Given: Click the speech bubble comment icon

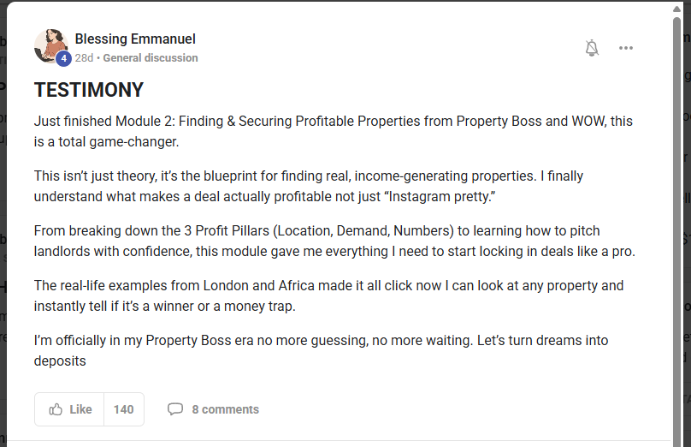Looking at the screenshot, I should pyautogui.click(x=175, y=409).
